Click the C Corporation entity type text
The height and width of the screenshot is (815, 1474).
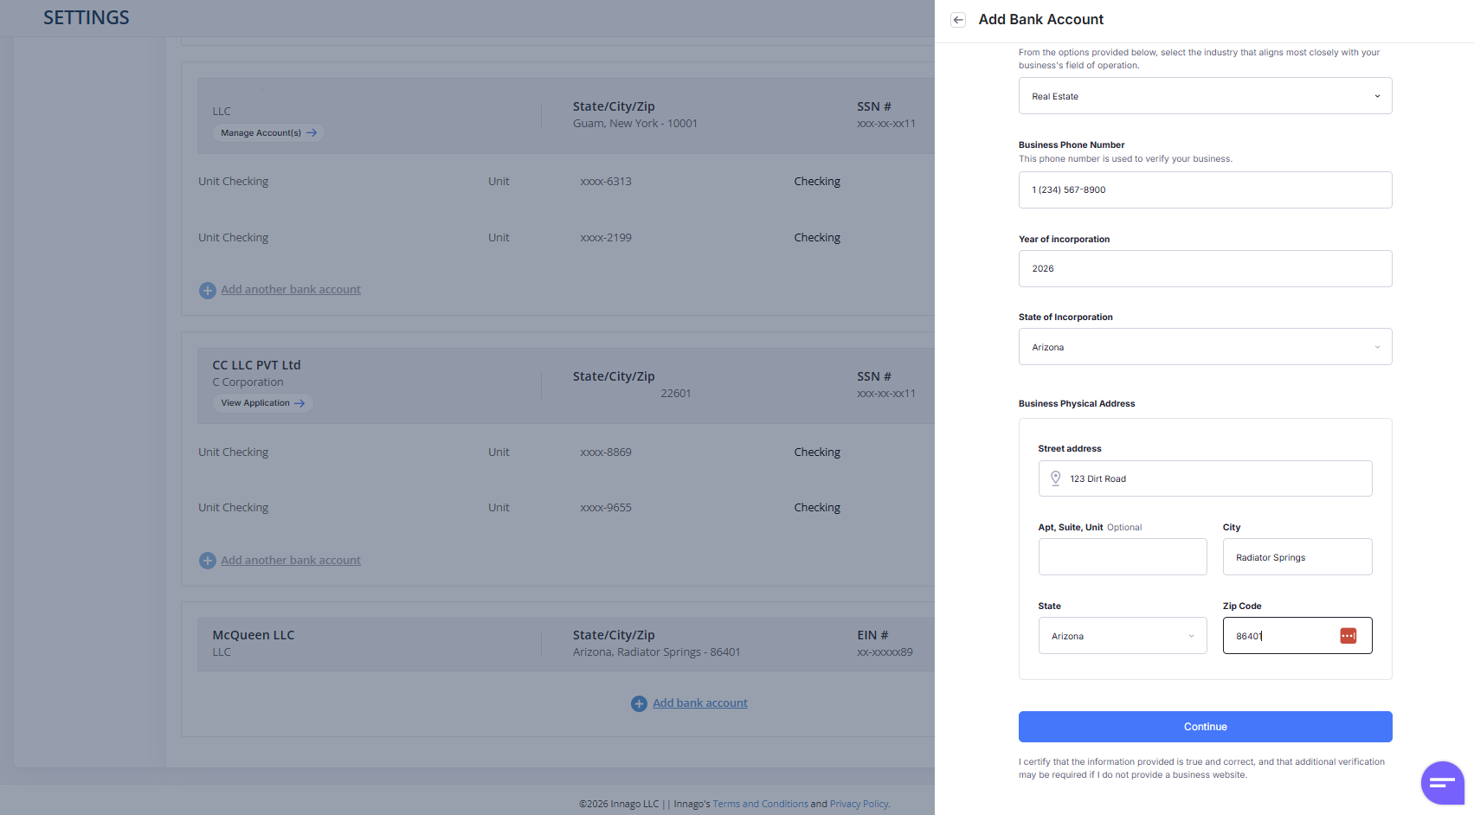click(248, 382)
